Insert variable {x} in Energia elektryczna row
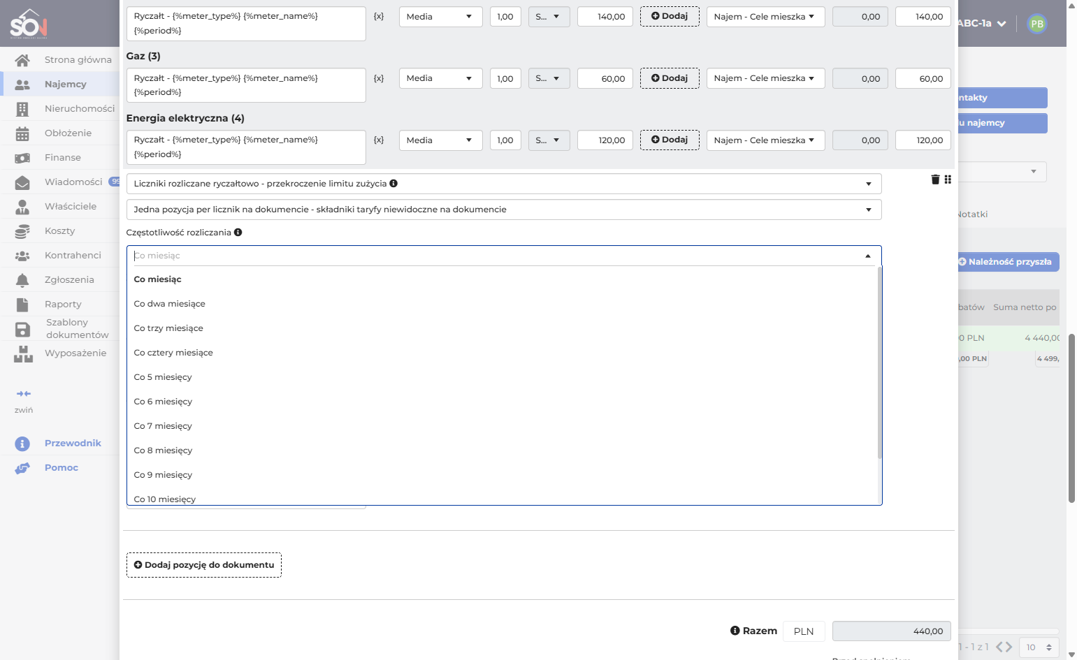Viewport: 1077px width, 660px height. tap(379, 140)
